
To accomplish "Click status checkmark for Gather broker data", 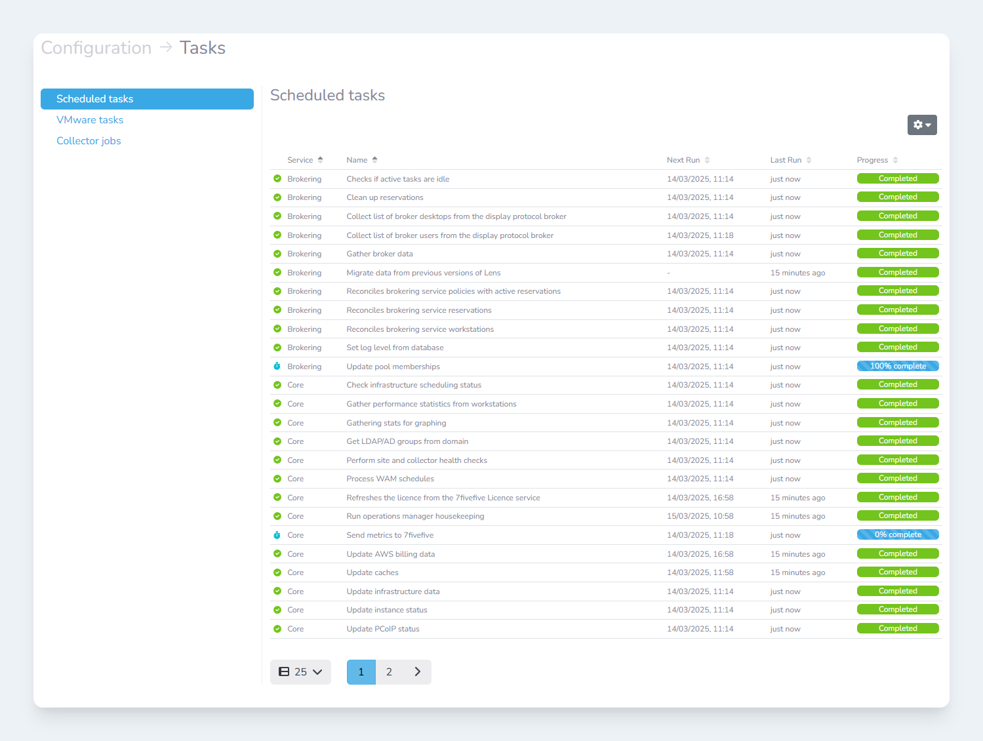I will (277, 254).
